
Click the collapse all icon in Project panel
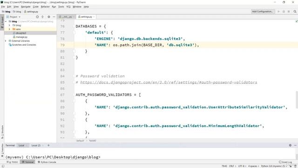point(42,17)
